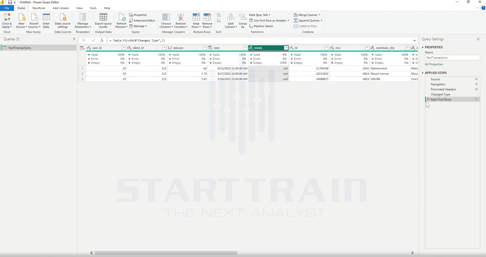Click the Remove Columns icon
This screenshot has width=486, height=257.
coord(181,17)
